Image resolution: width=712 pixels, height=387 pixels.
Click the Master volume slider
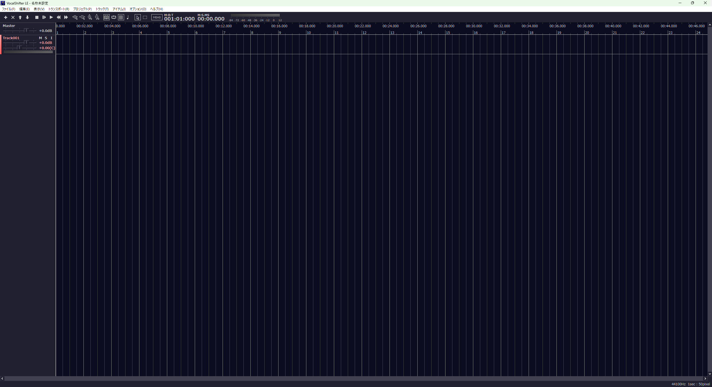(26, 30)
